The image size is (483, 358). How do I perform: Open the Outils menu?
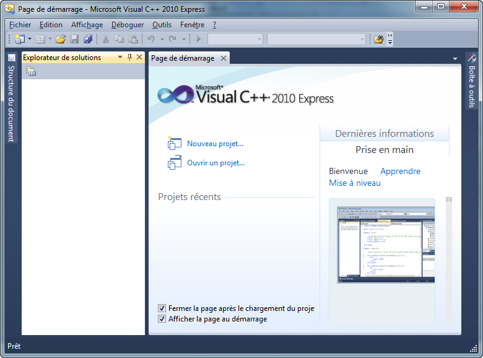(x=162, y=25)
